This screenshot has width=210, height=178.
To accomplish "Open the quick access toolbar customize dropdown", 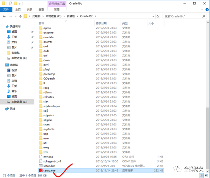I will tap(20, 4).
